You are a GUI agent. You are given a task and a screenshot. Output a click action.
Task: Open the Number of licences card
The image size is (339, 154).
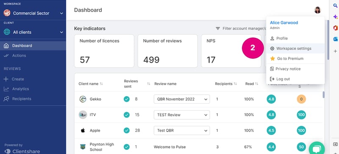(x=104, y=51)
